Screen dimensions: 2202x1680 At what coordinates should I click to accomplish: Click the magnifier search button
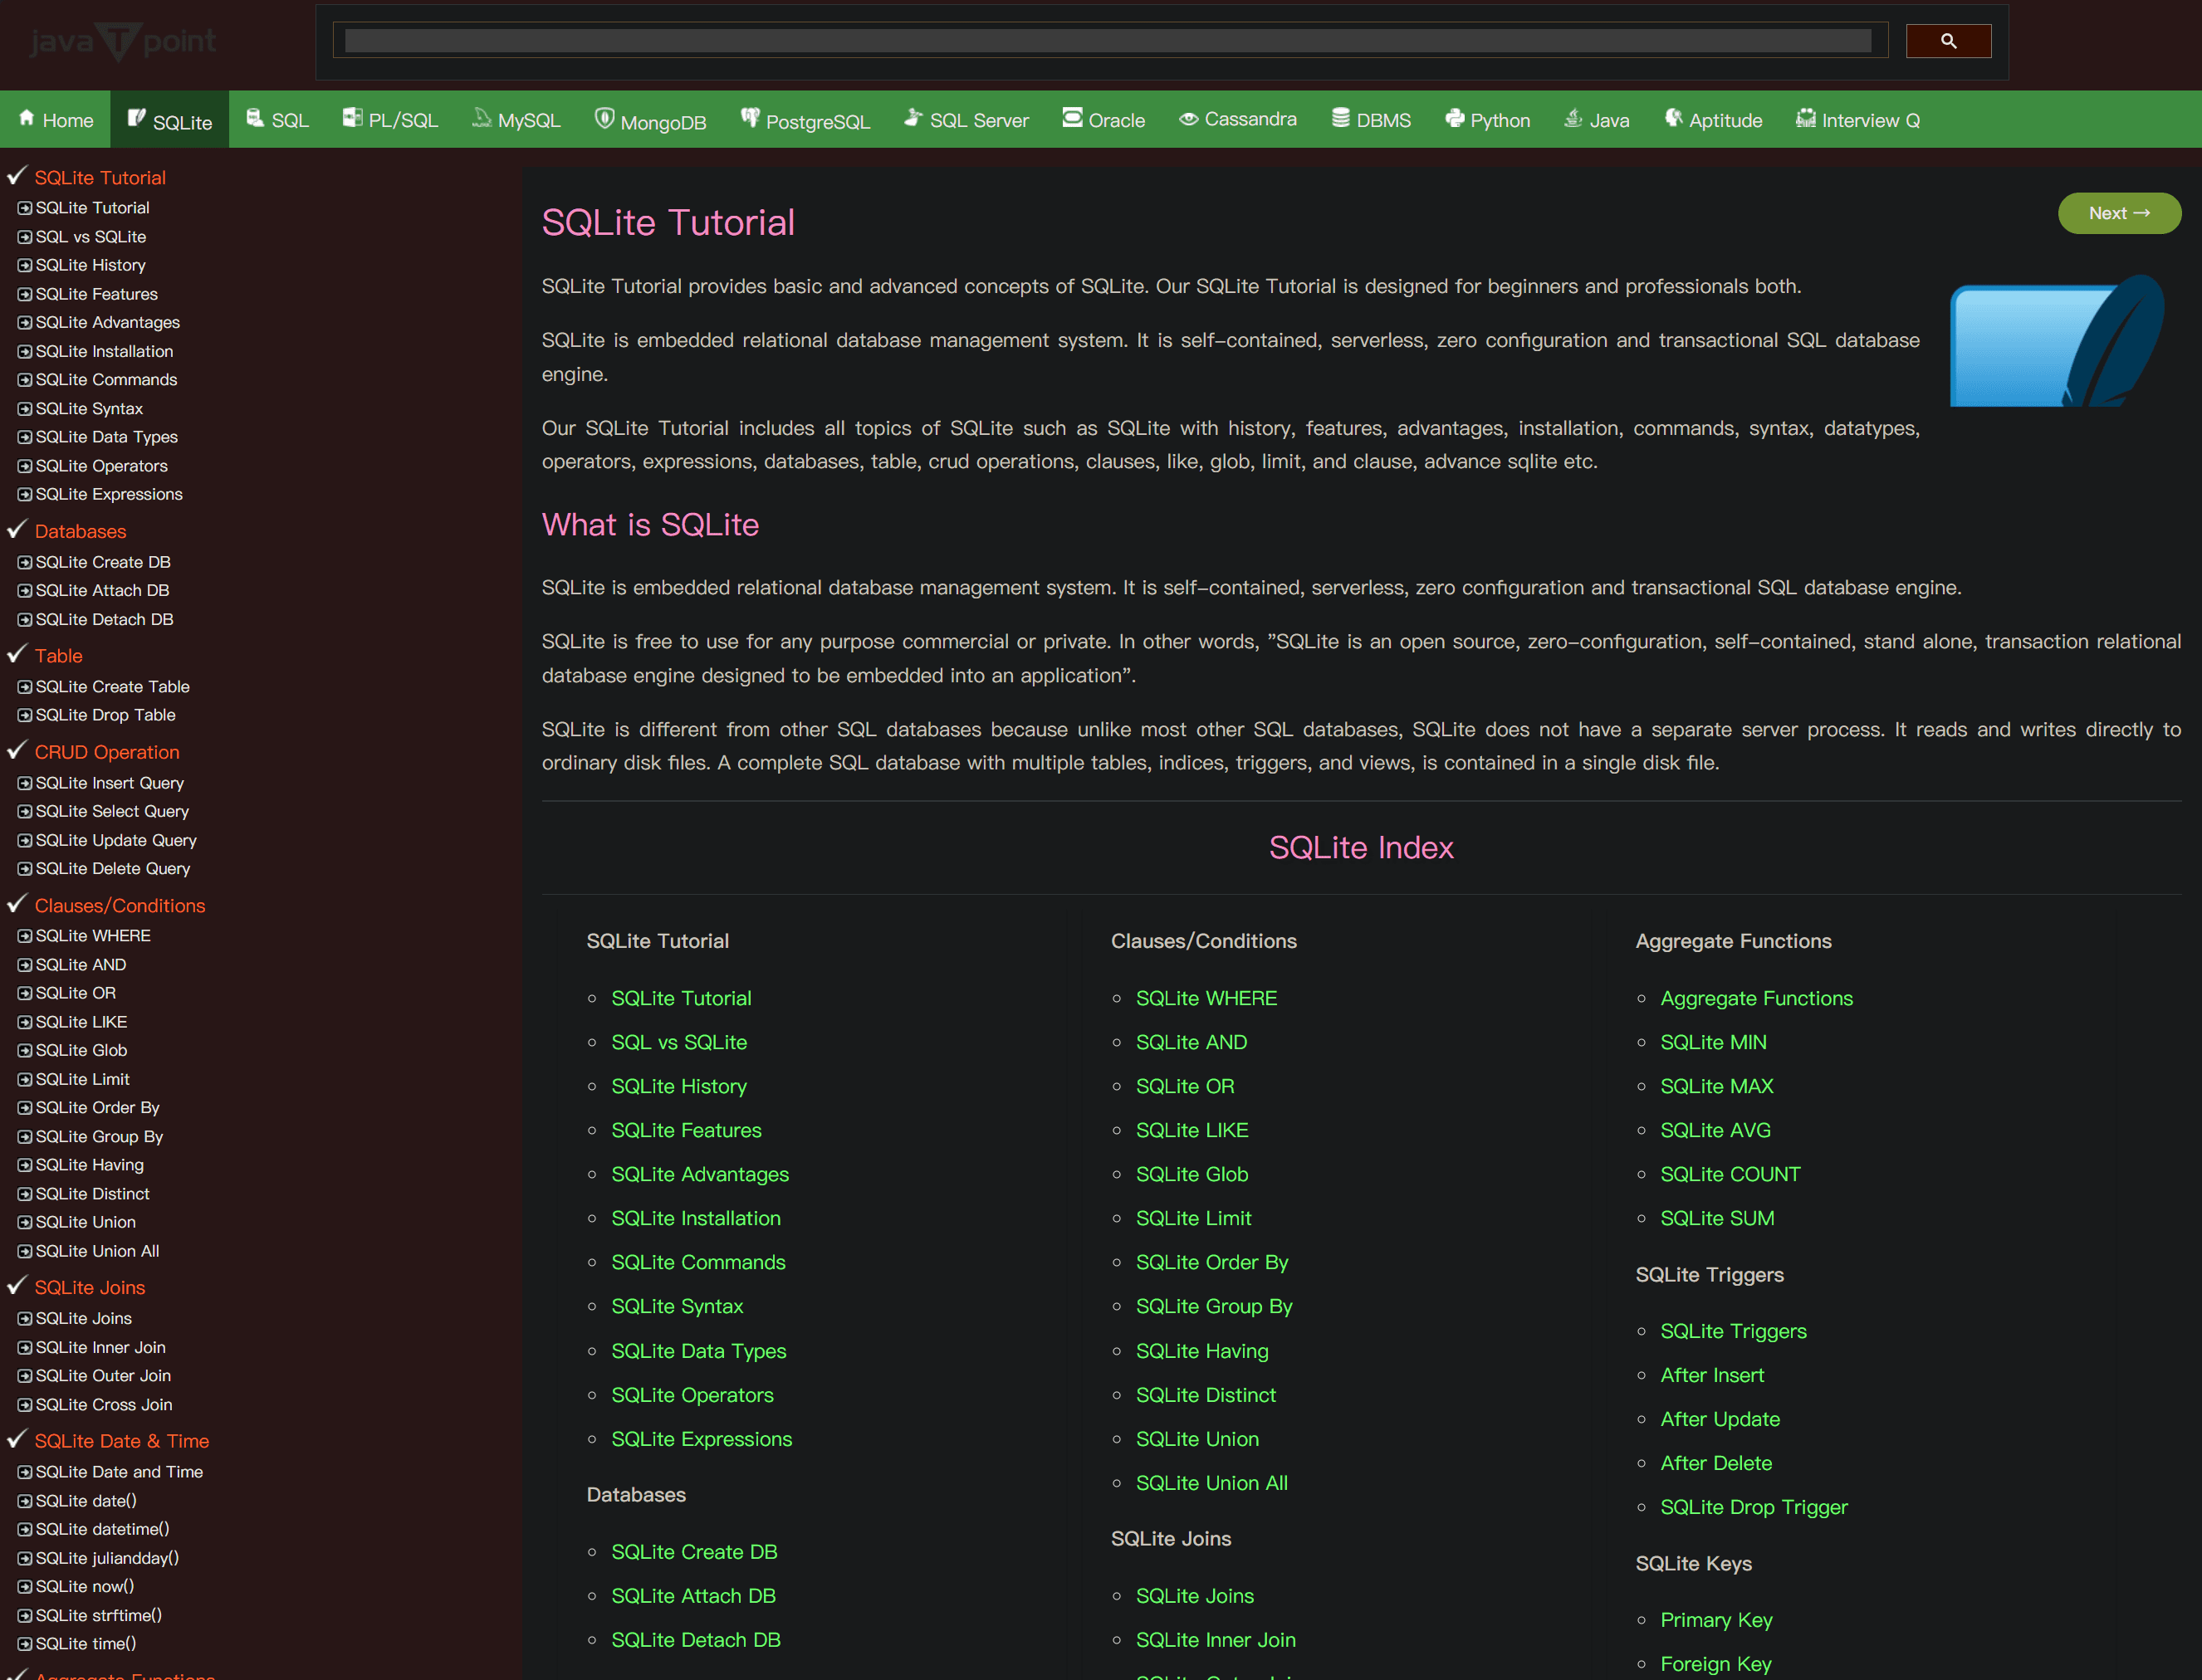[x=1947, y=41]
